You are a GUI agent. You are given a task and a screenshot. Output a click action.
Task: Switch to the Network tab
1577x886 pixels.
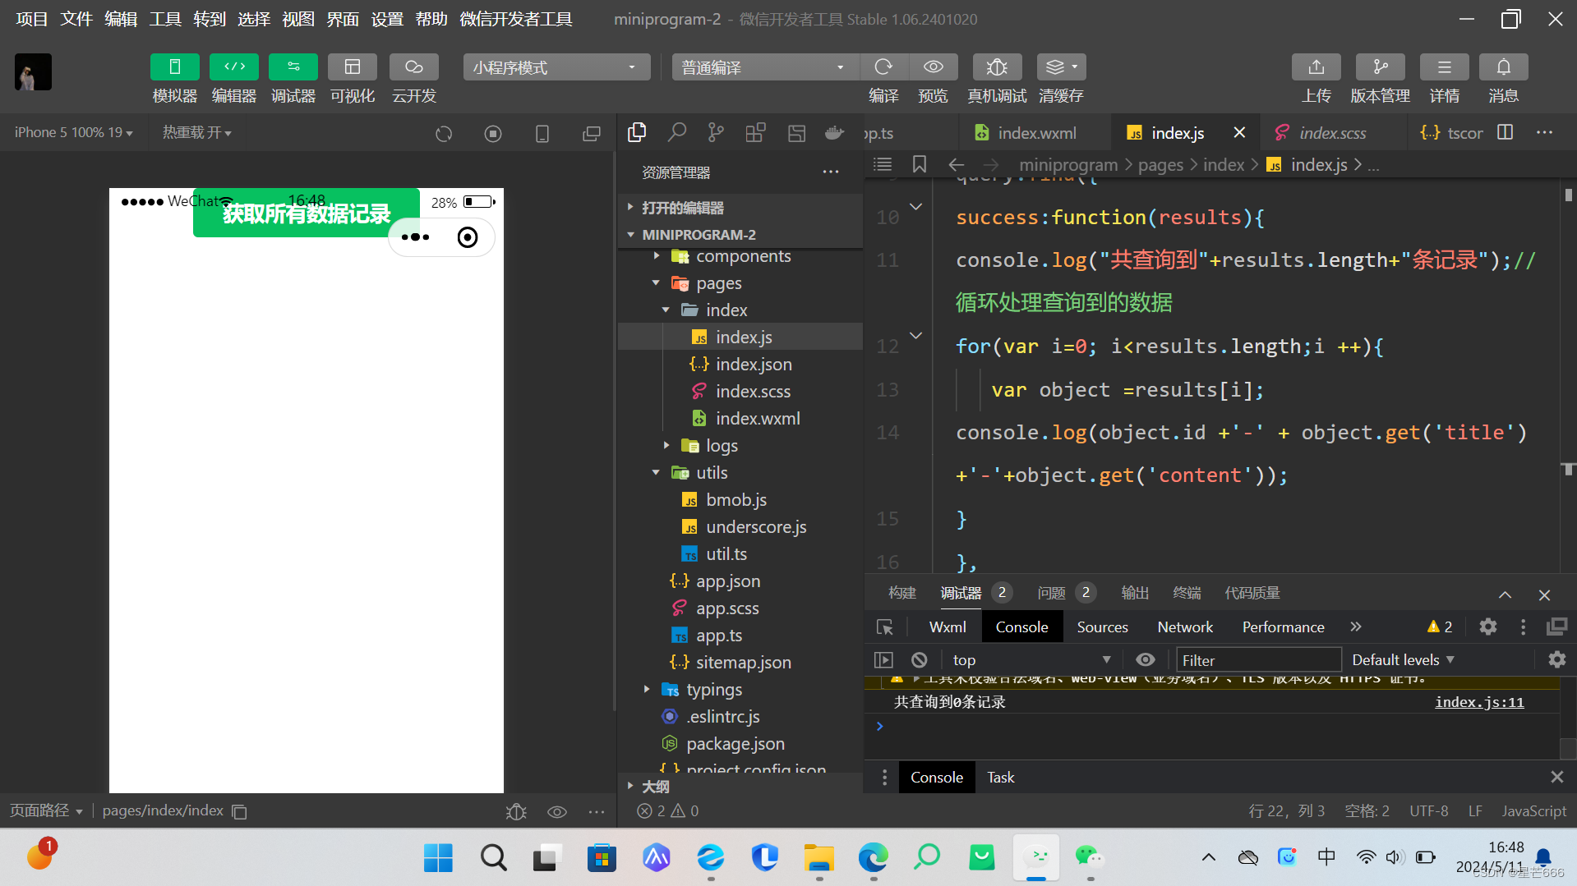coord(1184,627)
